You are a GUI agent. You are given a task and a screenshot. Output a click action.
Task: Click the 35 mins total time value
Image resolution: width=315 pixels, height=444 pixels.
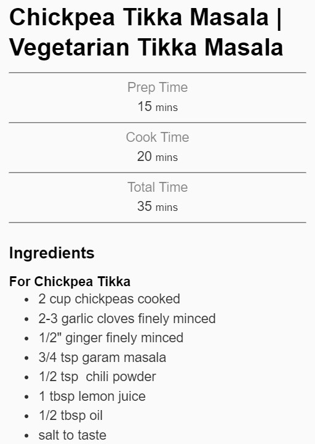click(x=157, y=207)
